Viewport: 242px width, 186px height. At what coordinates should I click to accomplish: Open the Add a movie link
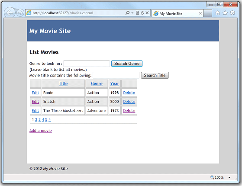(41, 131)
